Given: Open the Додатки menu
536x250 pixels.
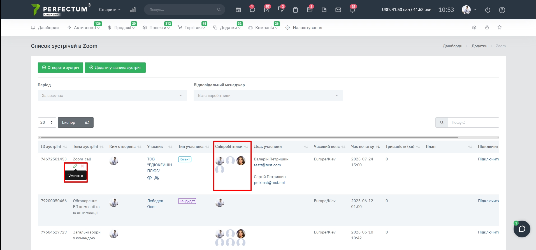Looking at the screenshot, I should (x=227, y=28).
